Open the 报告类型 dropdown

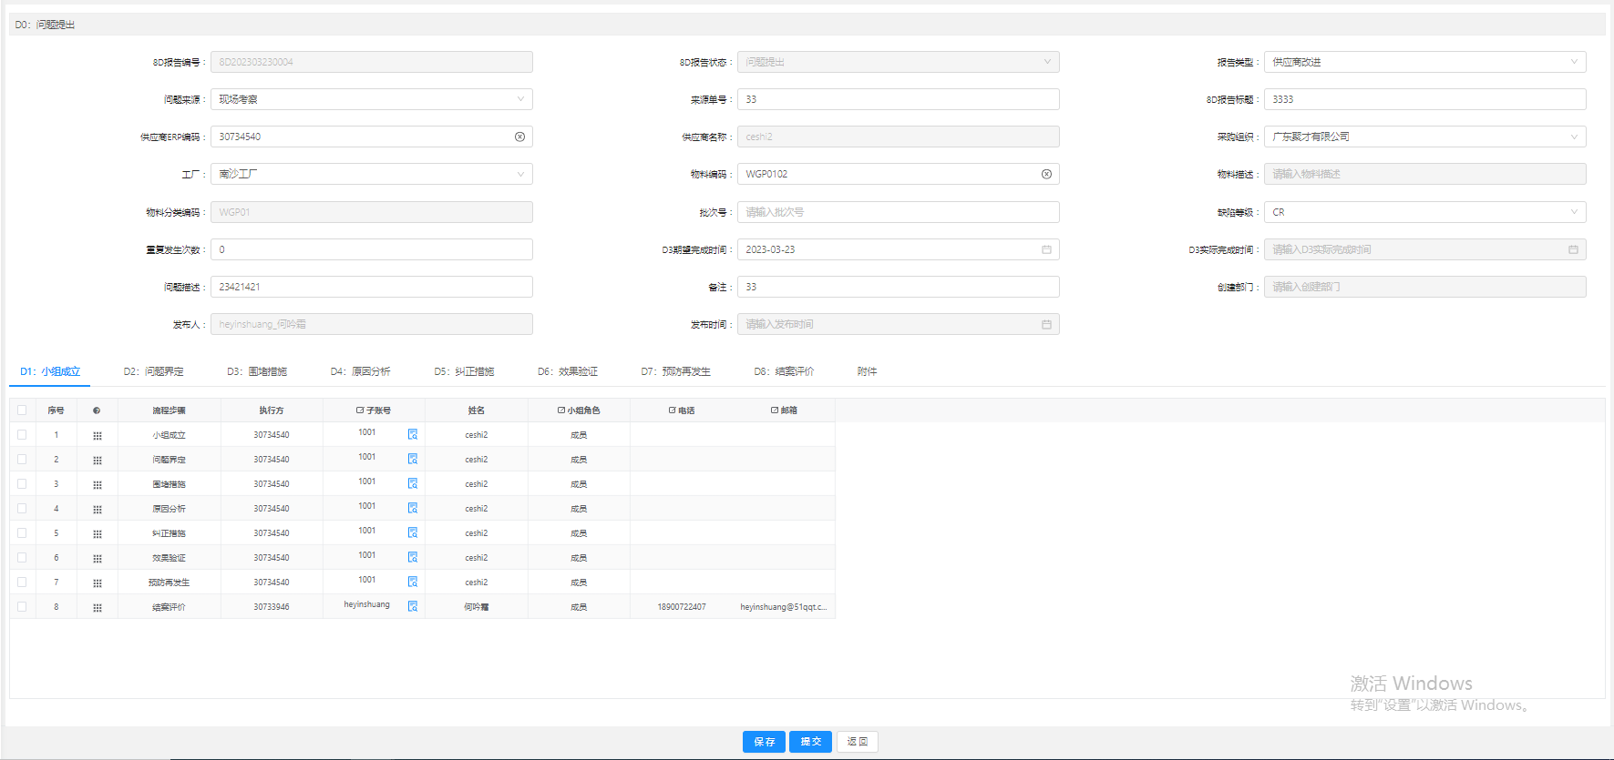tap(1424, 62)
